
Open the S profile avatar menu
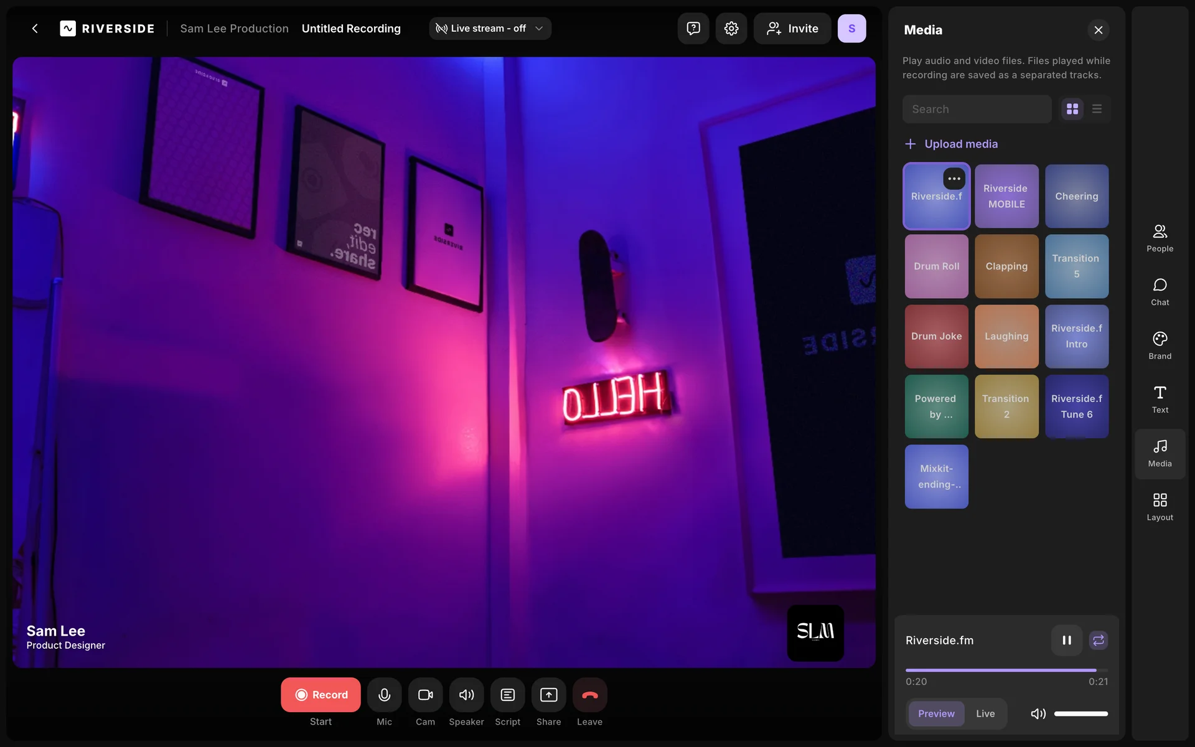[x=851, y=29]
